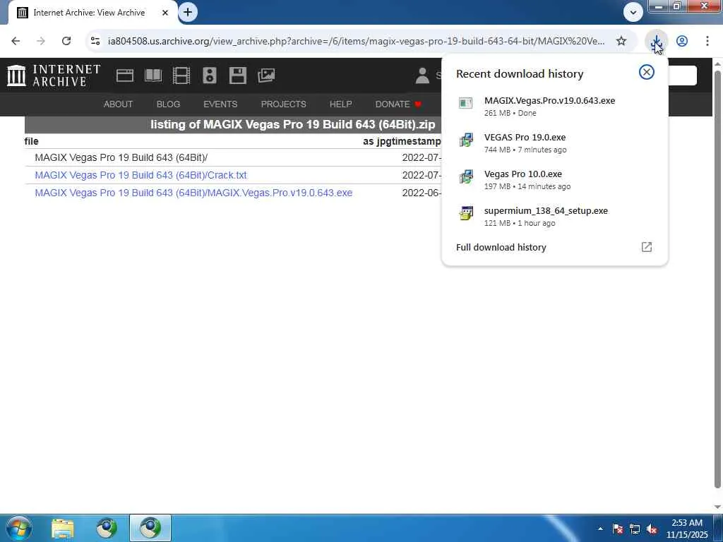Click the browser forward arrow
Viewport: 723px width, 542px height.
(41, 41)
